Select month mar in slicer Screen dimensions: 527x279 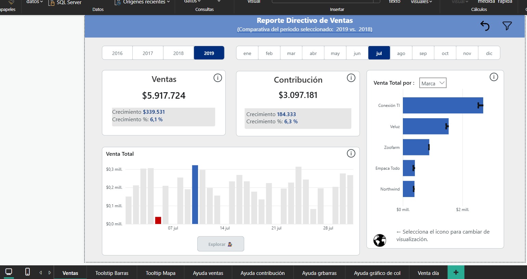click(291, 53)
